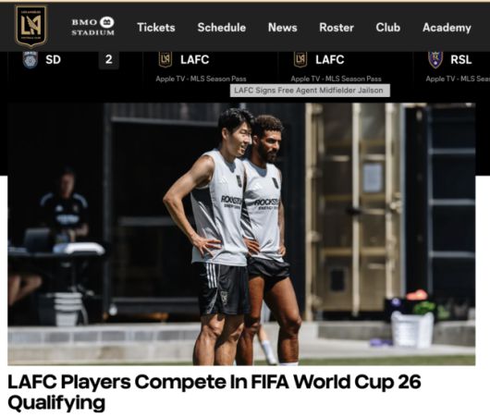Click the SD team abbreviation
The width and height of the screenshot is (490, 417).
[53, 59]
